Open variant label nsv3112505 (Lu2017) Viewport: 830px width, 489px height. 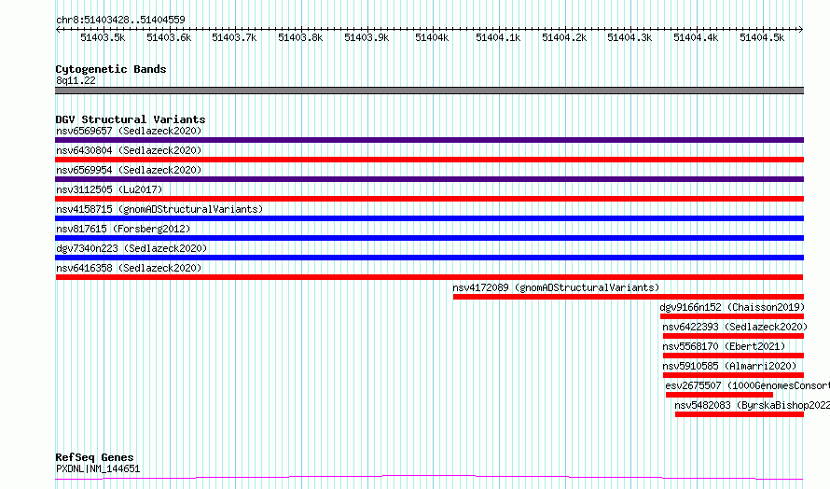click(109, 189)
